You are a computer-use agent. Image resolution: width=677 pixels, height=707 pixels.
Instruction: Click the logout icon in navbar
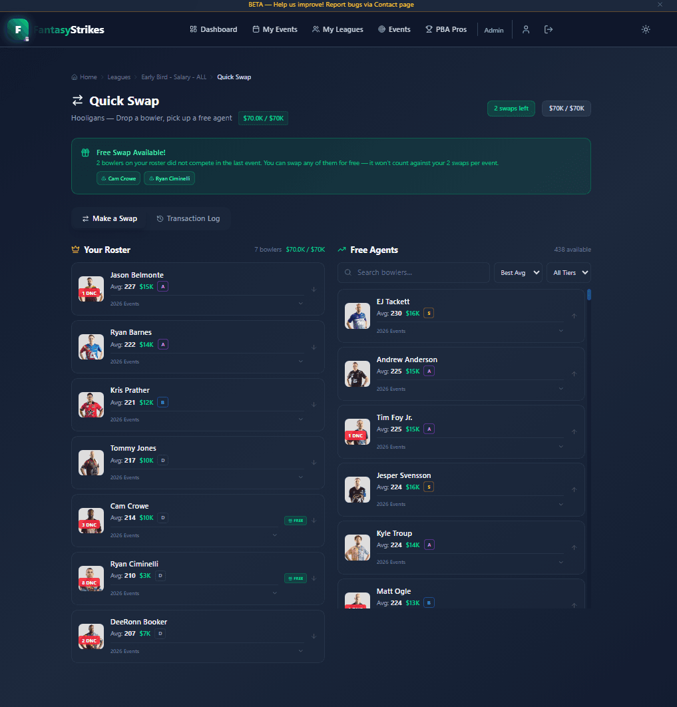pos(548,29)
